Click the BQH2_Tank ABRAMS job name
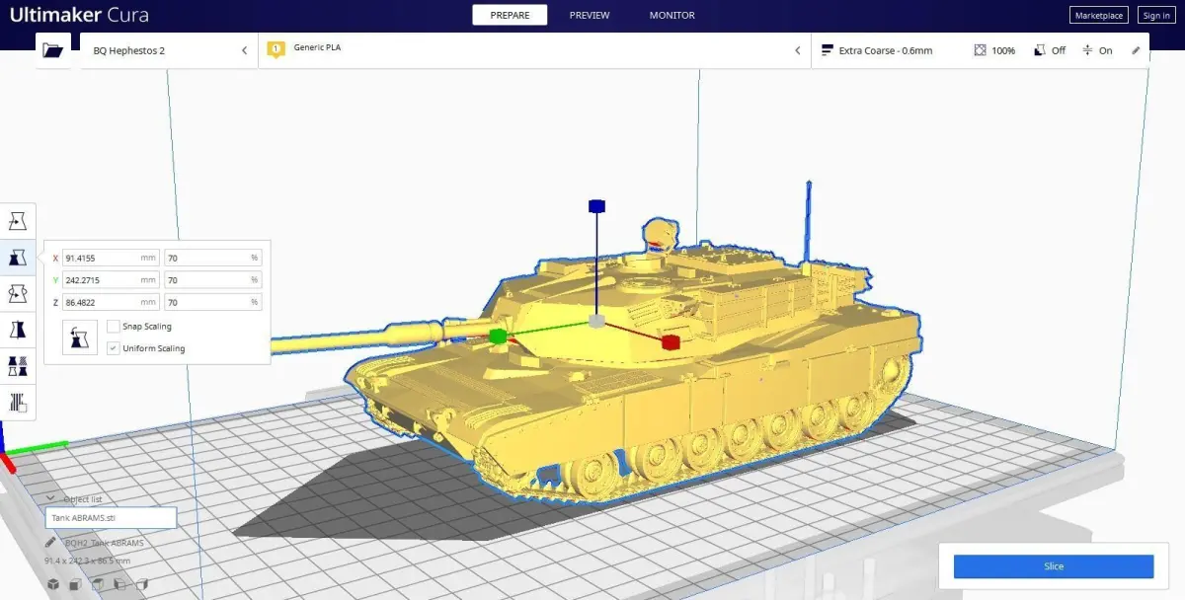Screen dimensions: 1185x600 coord(104,543)
